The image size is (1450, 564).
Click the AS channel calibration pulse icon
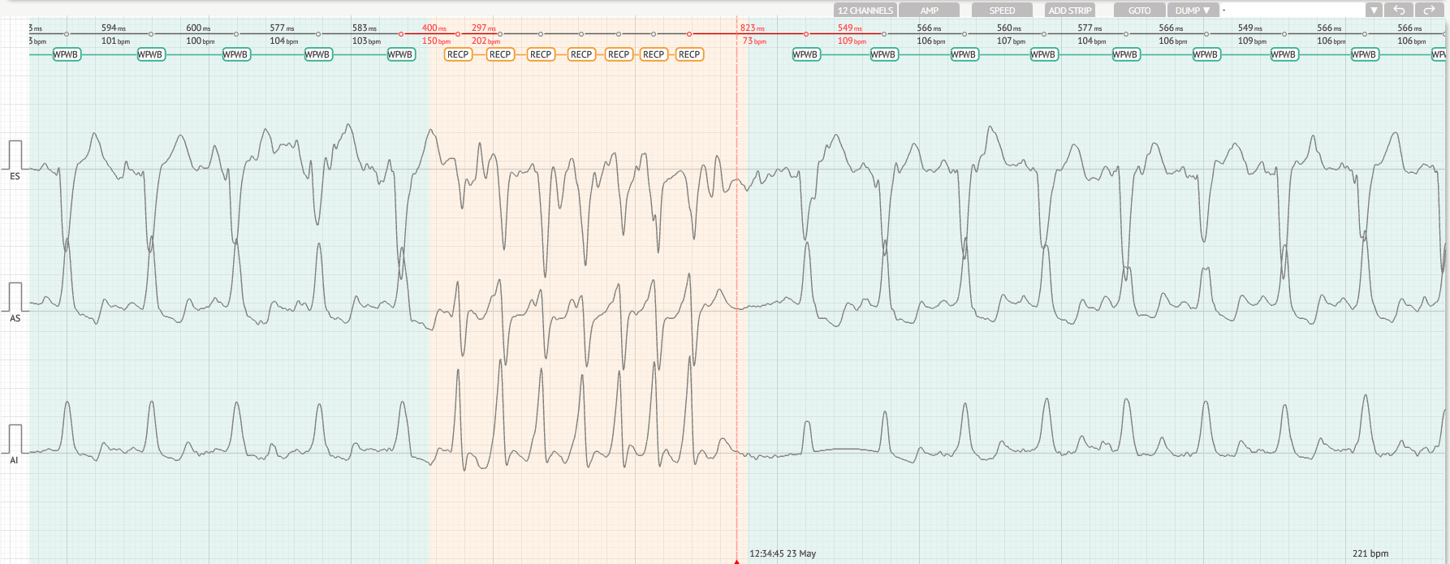(x=15, y=296)
